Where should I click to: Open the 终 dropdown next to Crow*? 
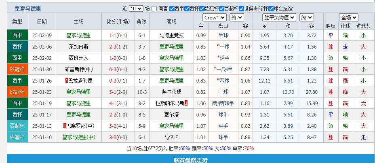[x=236, y=18]
